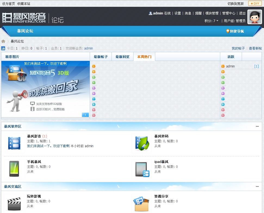The width and height of the screenshot is (264, 213).
Task: Open the 资源分享 forum title
Action: 161,196
